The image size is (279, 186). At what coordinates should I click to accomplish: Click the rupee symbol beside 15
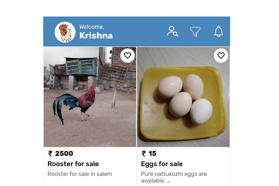click(x=144, y=154)
